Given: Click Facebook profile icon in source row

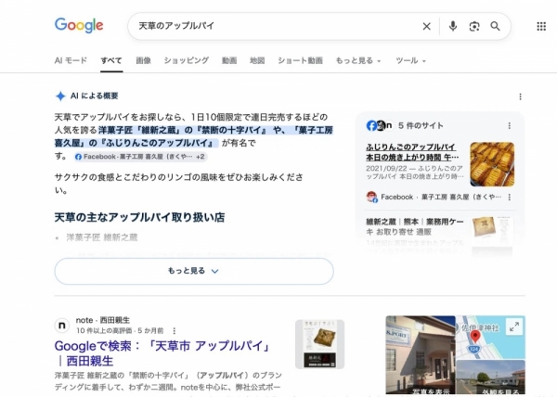Looking at the screenshot, I should [371, 197].
